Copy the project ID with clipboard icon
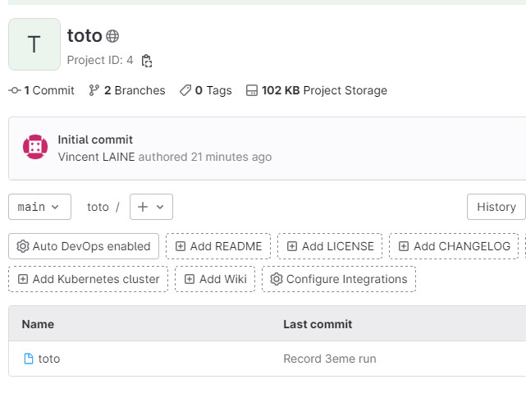This screenshot has height=407, width=526. click(x=147, y=61)
